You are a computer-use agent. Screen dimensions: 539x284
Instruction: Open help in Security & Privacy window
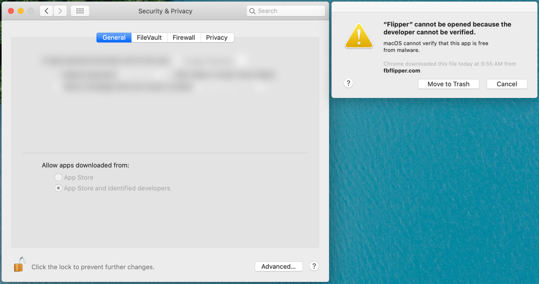click(x=314, y=266)
